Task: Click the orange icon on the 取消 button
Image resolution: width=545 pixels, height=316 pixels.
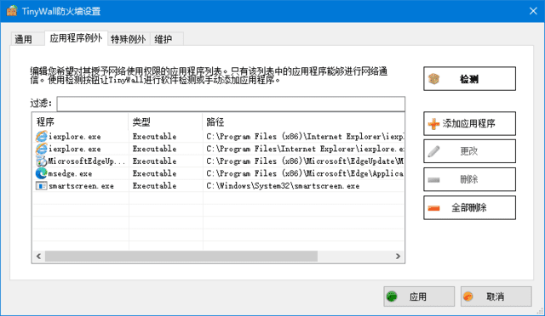Action: (x=468, y=296)
